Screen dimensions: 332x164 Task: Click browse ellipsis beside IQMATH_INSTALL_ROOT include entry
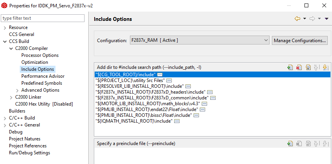177,121
